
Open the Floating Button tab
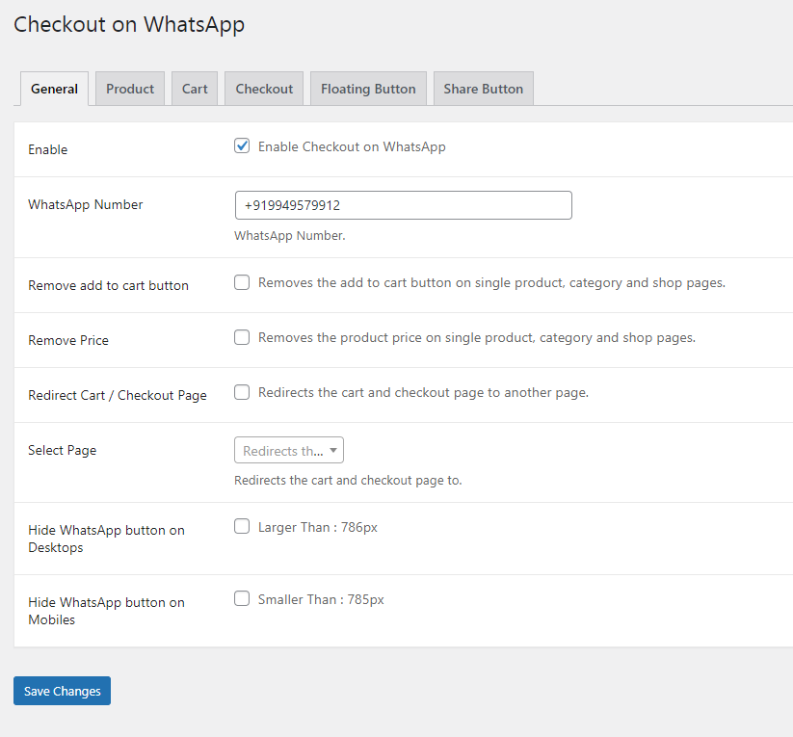[x=368, y=89]
